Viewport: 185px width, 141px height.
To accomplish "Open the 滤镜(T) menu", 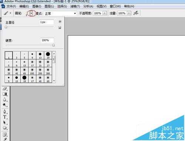I will 75,6.
